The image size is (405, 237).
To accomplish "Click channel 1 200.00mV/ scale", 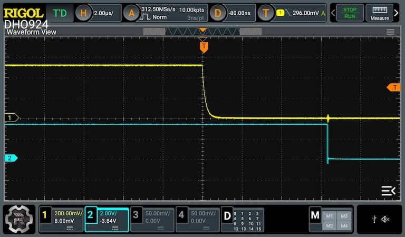I will pyautogui.click(x=69, y=213).
